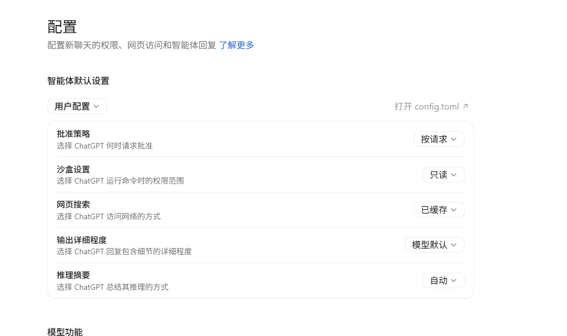Open the 了解更多 link
The height and width of the screenshot is (336, 567).
point(236,45)
